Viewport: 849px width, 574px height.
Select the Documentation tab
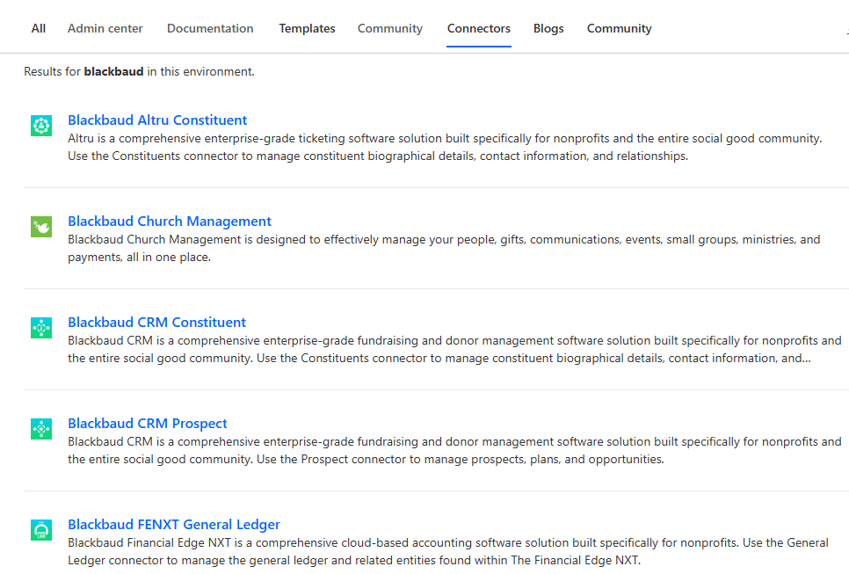coord(210,28)
